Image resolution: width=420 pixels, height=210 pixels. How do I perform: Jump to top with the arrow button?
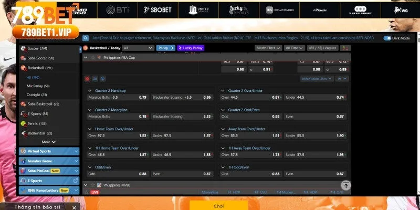pyautogui.click(x=346, y=185)
